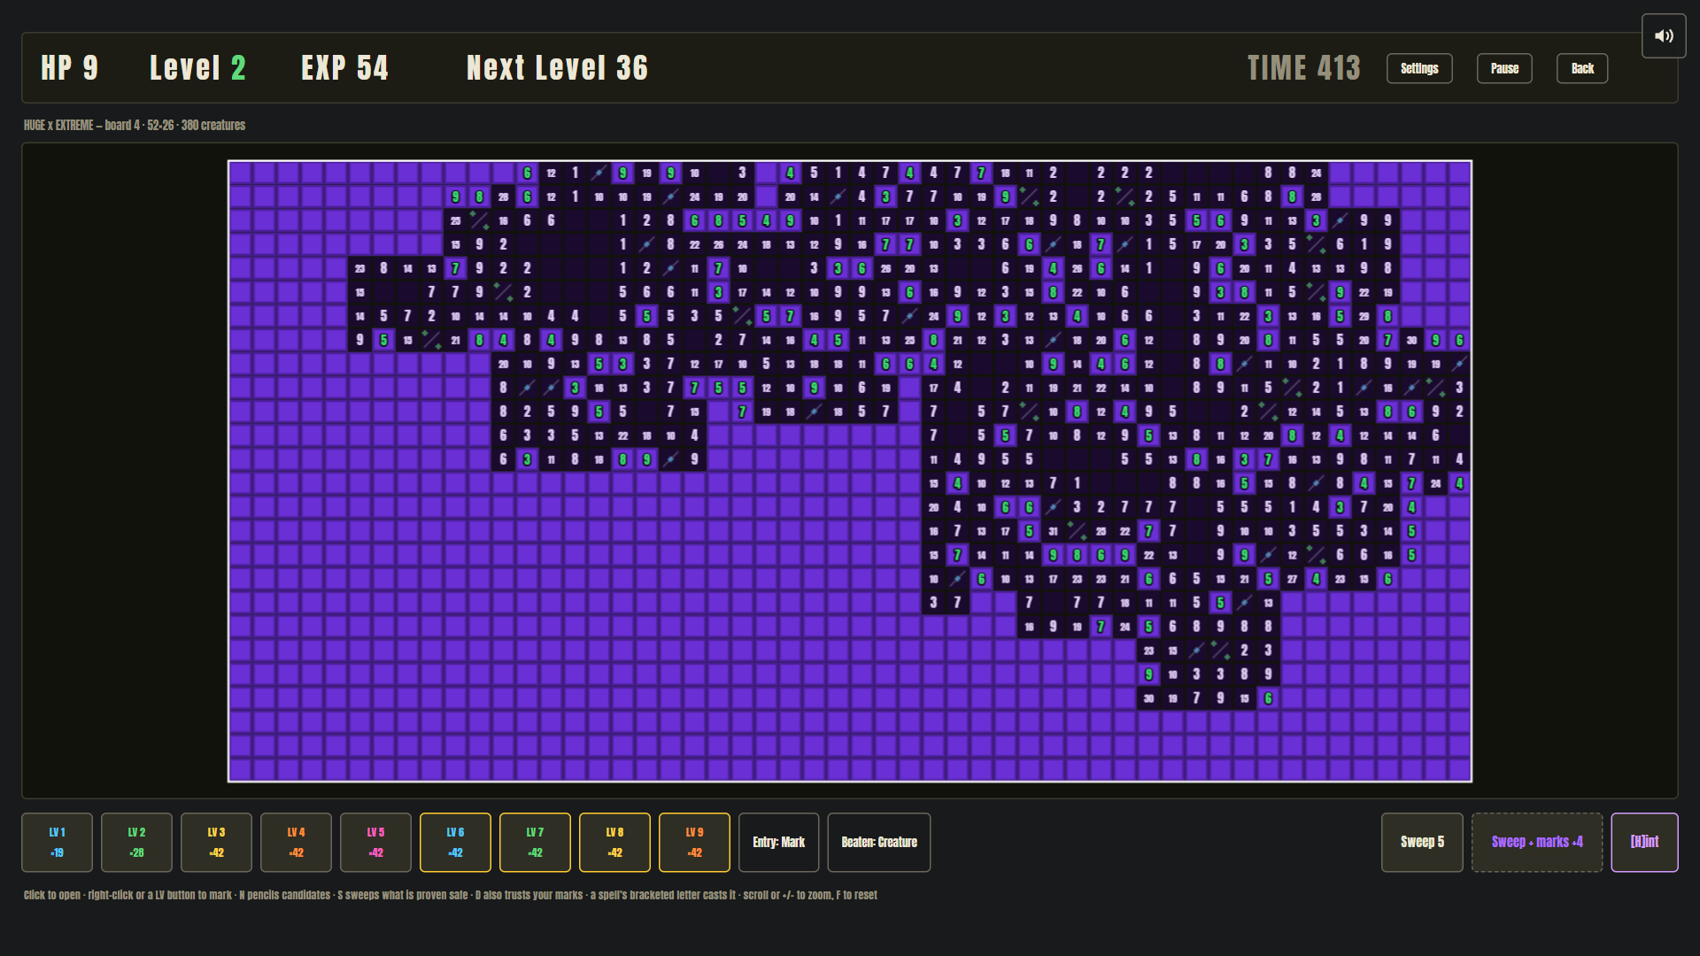The image size is (1700, 956).
Task: Request a hint with [H]int button
Action: [1644, 842]
